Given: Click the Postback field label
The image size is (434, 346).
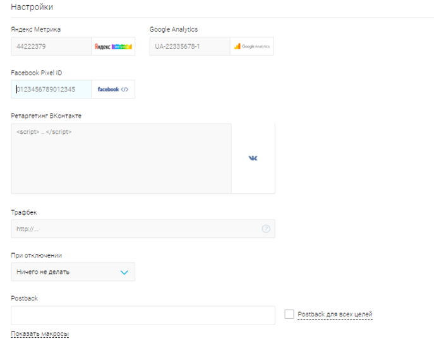Looking at the screenshot, I should pyautogui.click(x=25, y=298).
